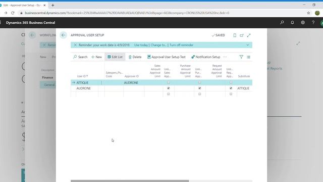Click the expand page arrows icon
Viewport: 323px width, 182px height.
249,35
